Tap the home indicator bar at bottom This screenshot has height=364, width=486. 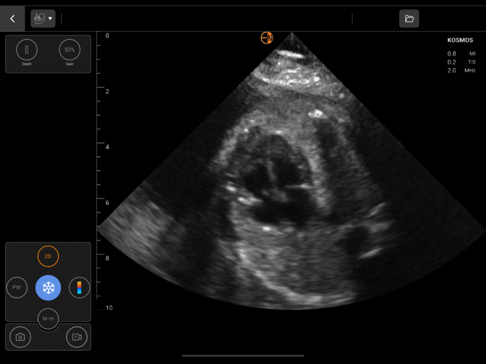click(243, 355)
